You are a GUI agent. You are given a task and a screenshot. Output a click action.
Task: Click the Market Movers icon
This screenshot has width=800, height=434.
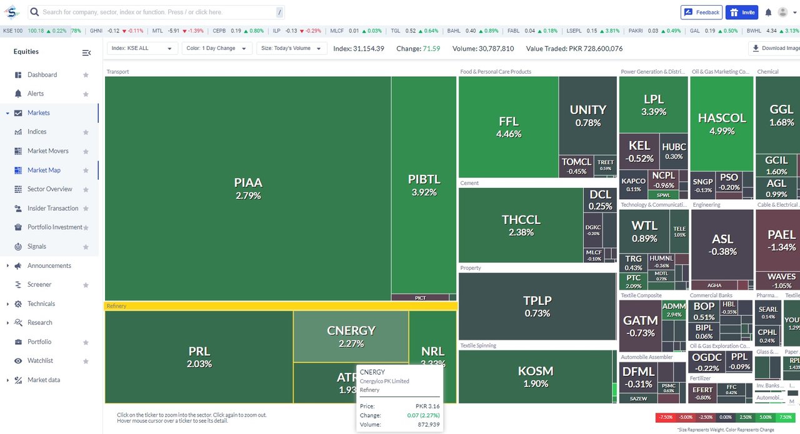pyautogui.click(x=18, y=151)
